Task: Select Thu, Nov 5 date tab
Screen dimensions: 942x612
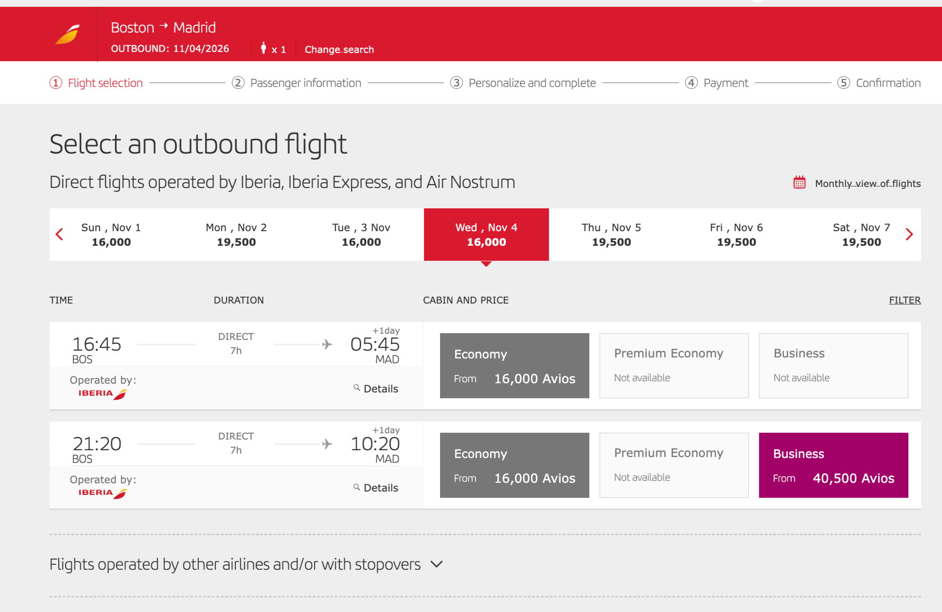Action: pyautogui.click(x=611, y=235)
